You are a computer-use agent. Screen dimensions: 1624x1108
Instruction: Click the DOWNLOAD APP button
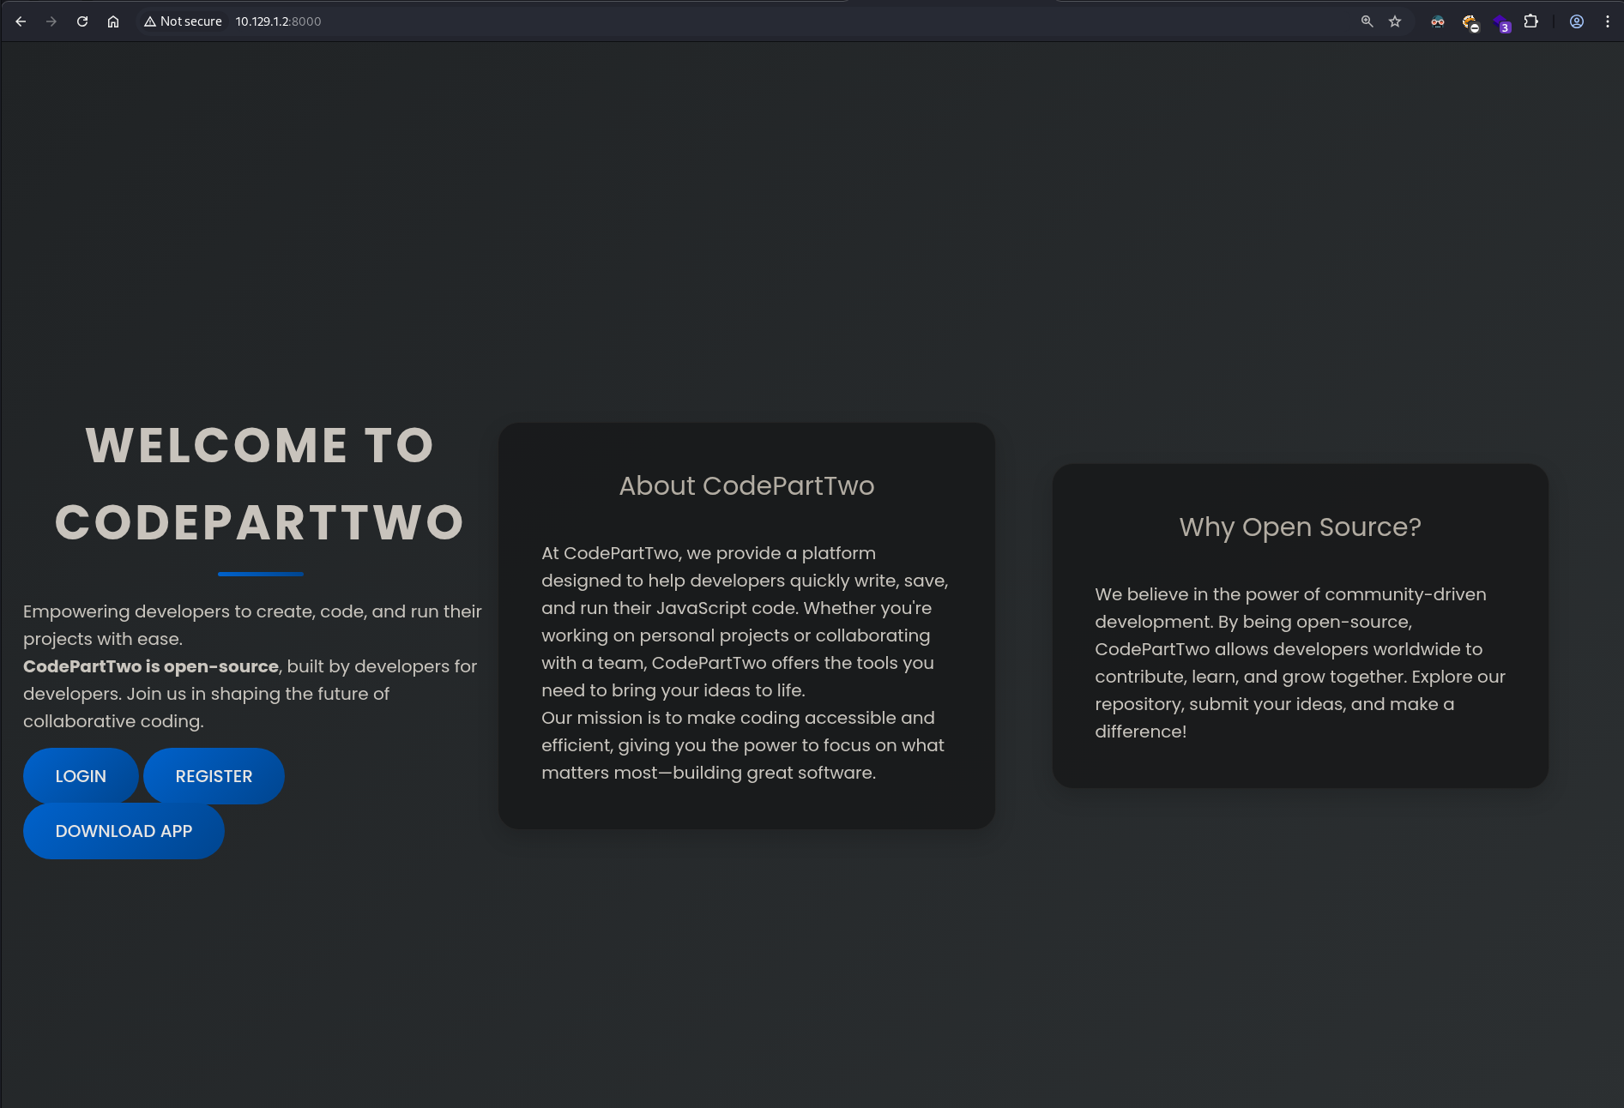point(124,831)
